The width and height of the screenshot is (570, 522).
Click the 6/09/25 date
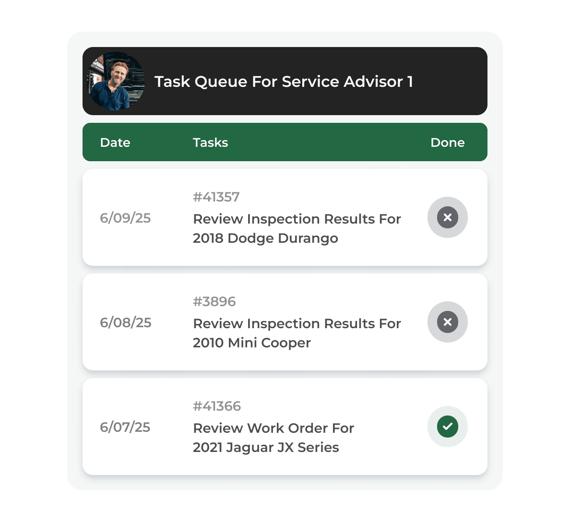(125, 218)
